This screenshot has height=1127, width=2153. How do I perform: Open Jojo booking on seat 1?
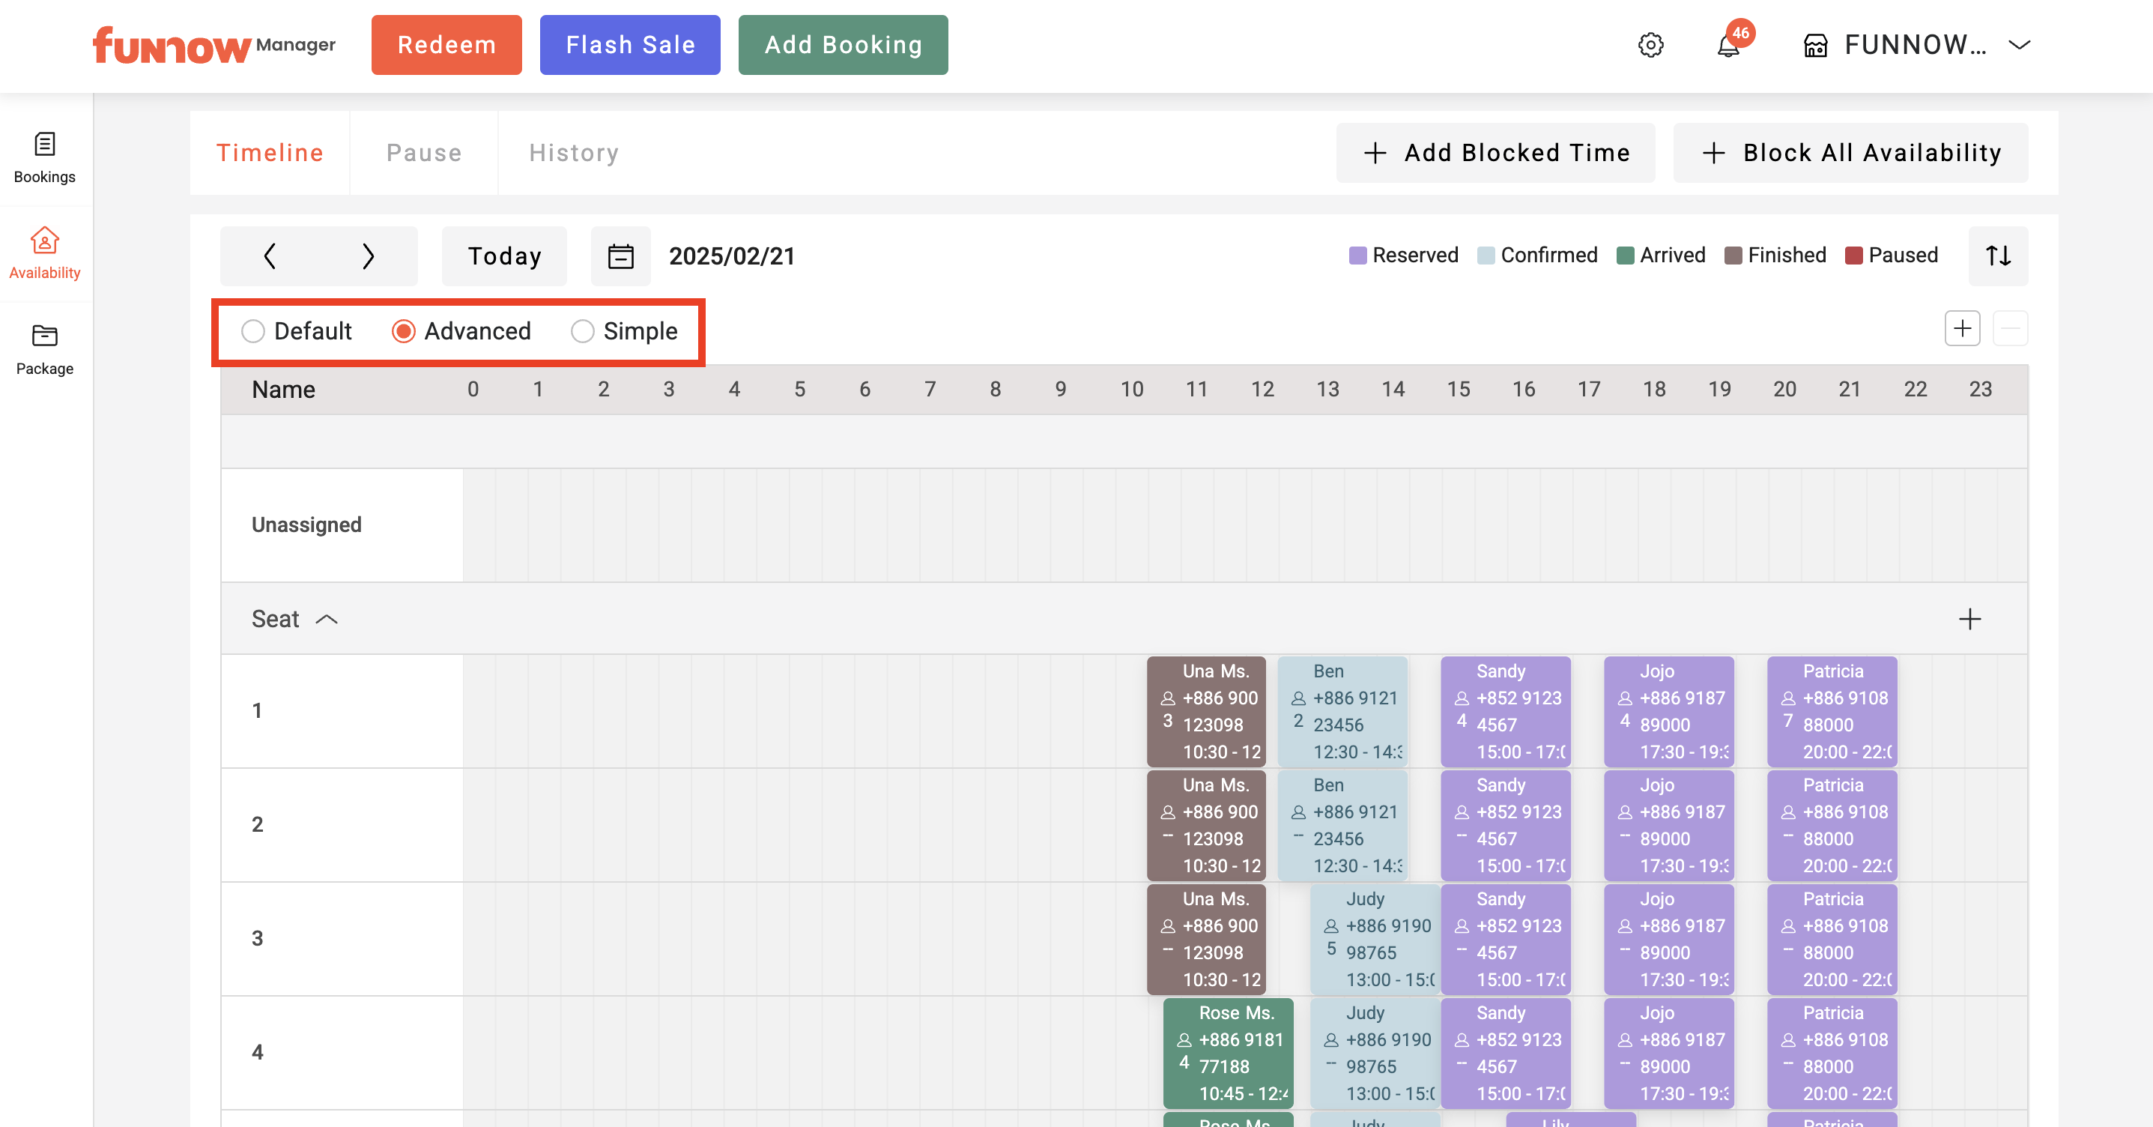coord(1669,711)
